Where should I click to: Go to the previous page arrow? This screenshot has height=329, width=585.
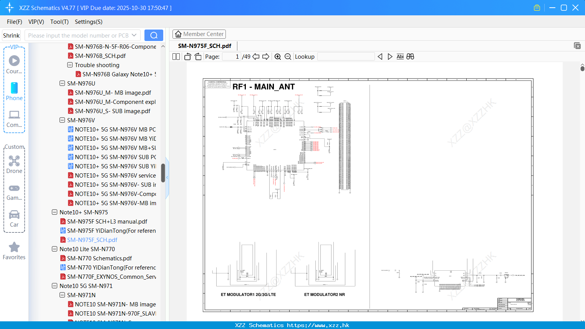tap(256, 57)
